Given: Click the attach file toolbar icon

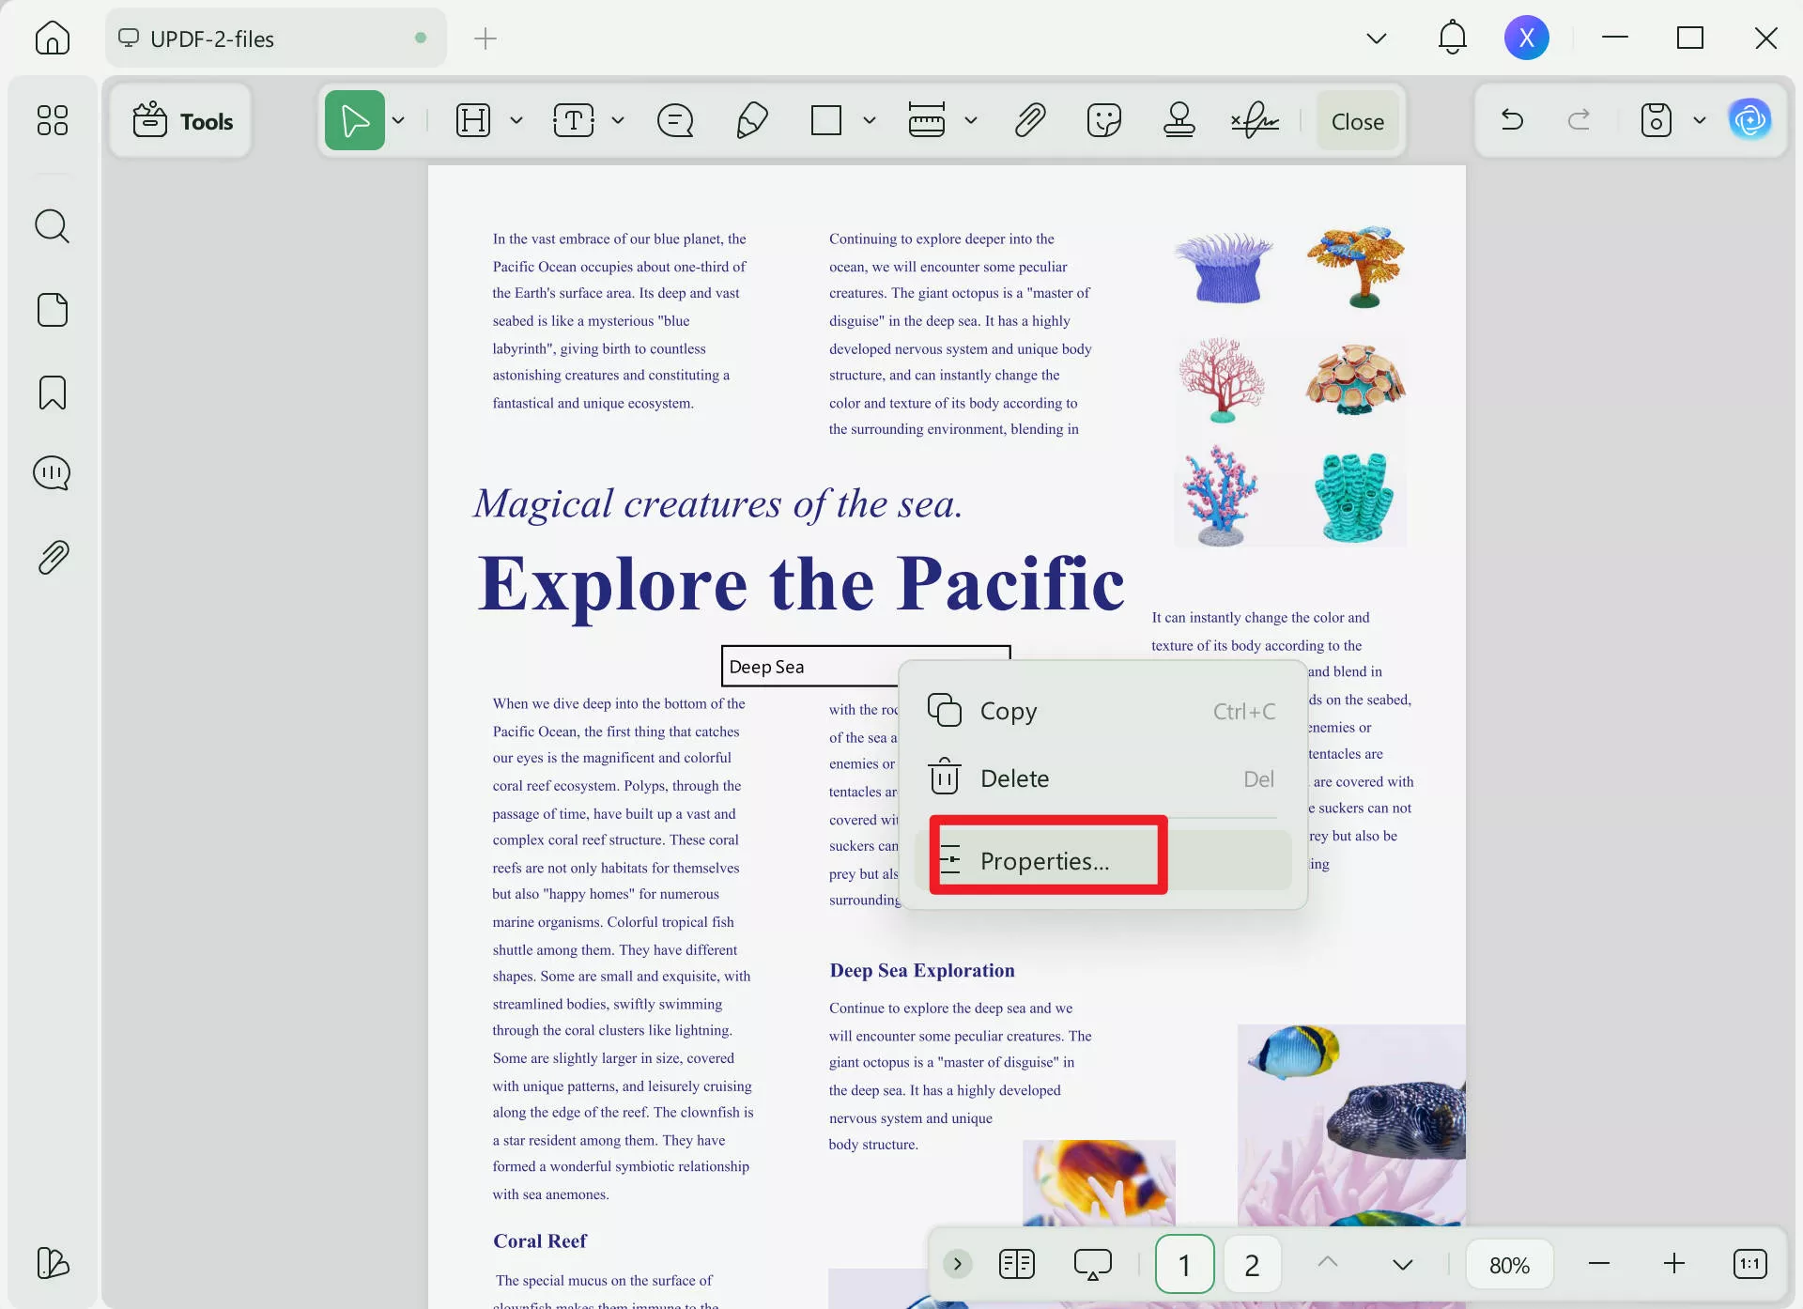Looking at the screenshot, I should click(1030, 120).
